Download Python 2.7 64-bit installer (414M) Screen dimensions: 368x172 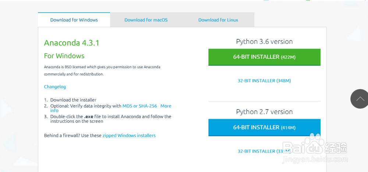(x=264, y=127)
